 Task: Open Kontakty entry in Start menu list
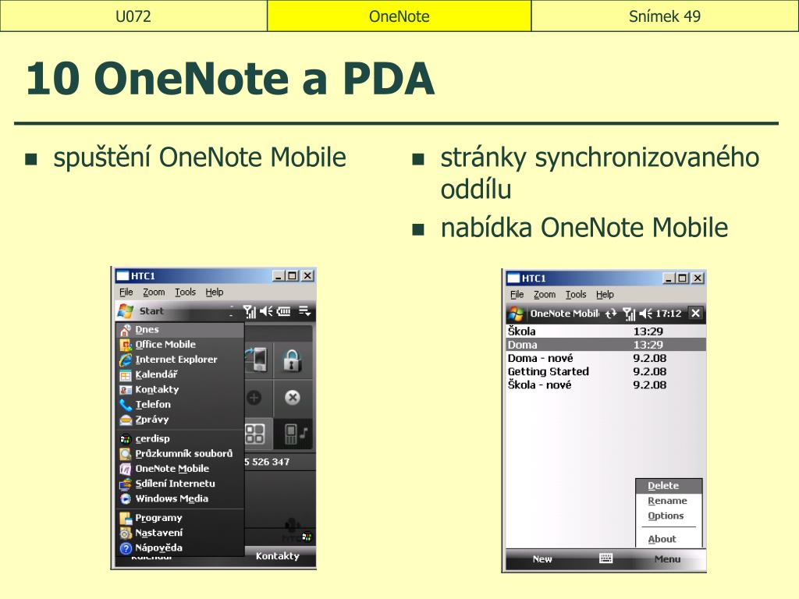coord(180,390)
